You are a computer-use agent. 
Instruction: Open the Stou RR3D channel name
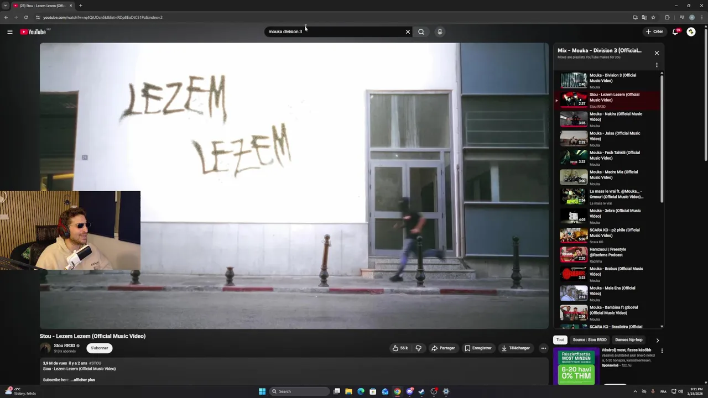point(64,345)
